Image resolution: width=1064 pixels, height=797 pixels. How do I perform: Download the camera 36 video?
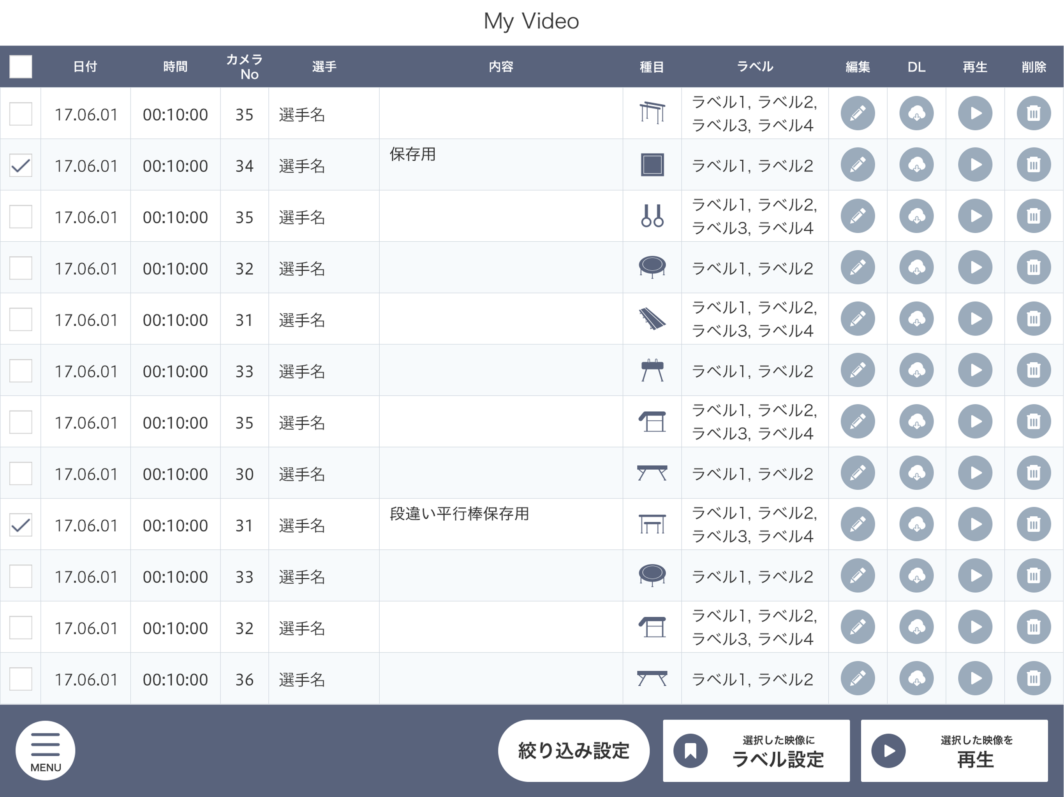pyautogui.click(x=916, y=678)
